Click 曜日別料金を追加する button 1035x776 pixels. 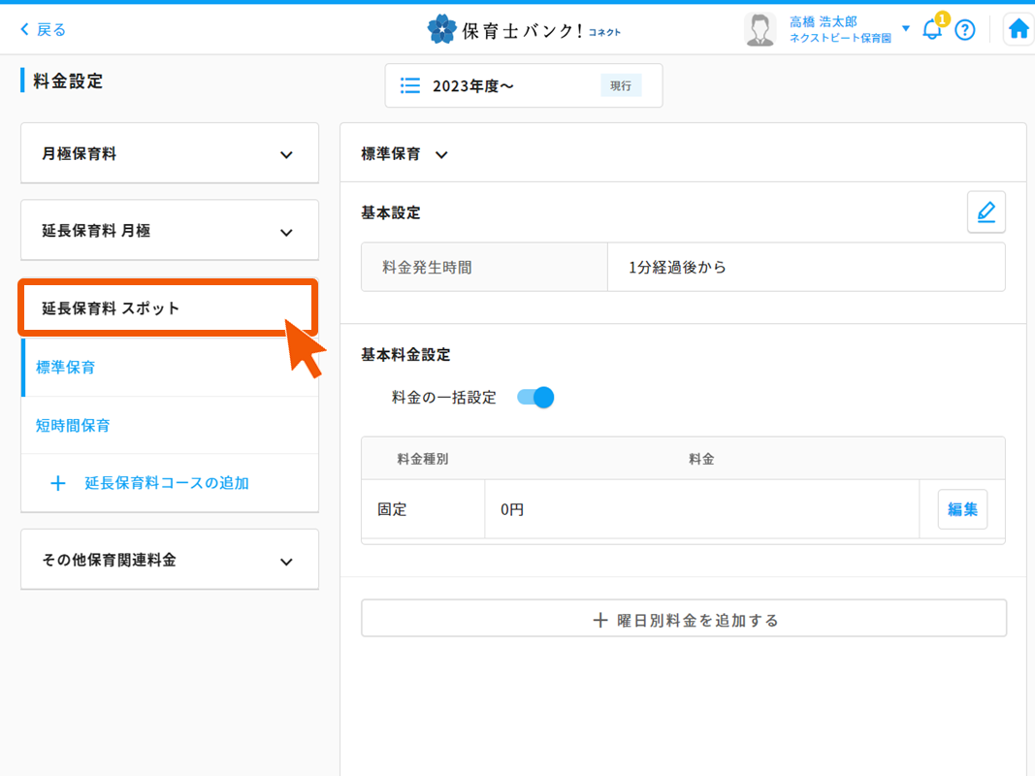[x=684, y=620]
